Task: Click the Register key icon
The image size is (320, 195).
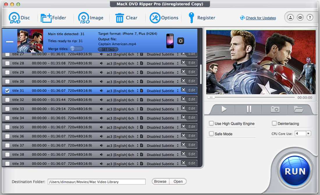Action: (x=191, y=18)
